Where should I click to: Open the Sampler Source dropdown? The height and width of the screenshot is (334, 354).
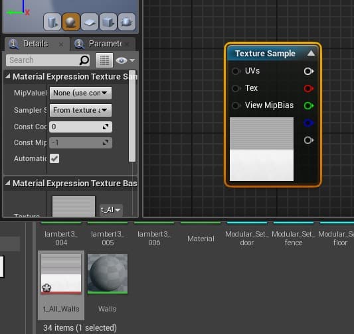click(x=80, y=111)
